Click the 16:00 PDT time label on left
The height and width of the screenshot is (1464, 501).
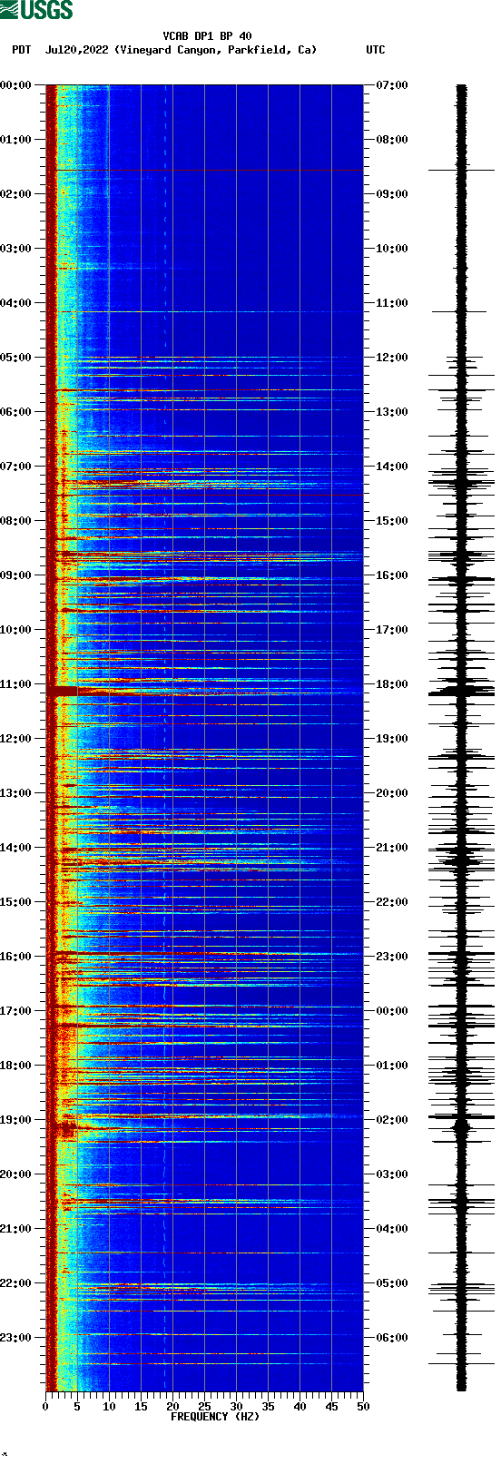(15, 957)
